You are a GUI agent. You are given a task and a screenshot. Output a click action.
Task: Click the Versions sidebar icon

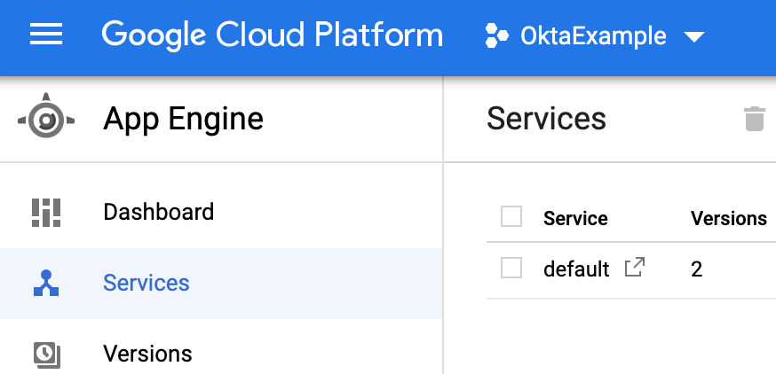(x=46, y=354)
